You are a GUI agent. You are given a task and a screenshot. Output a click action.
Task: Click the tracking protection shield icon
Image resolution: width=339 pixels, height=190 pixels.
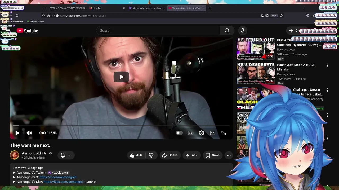(44, 16)
